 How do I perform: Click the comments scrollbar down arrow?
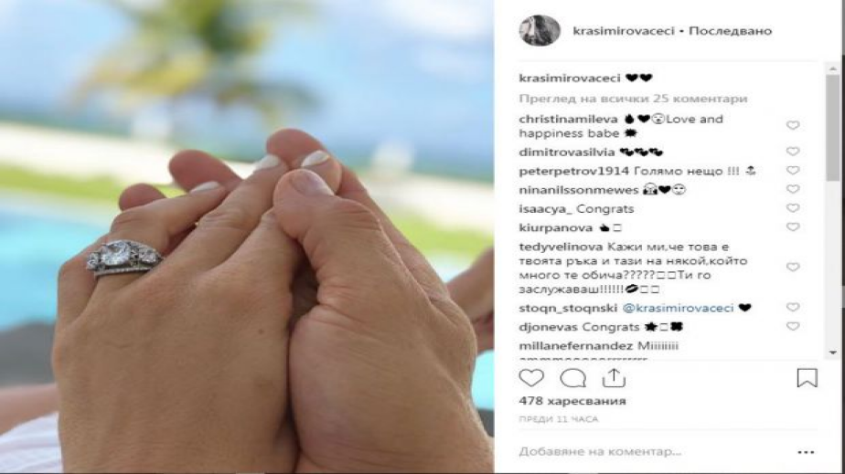[833, 353]
